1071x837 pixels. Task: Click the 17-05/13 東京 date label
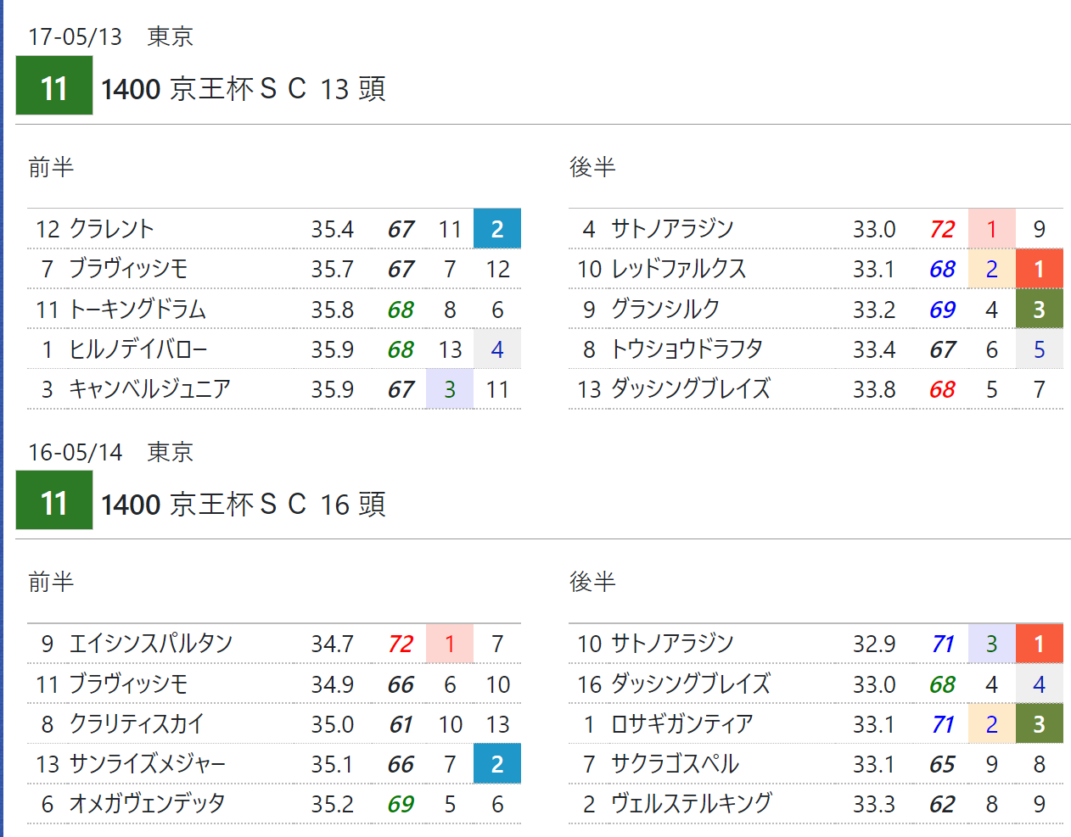[x=110, y=36]
